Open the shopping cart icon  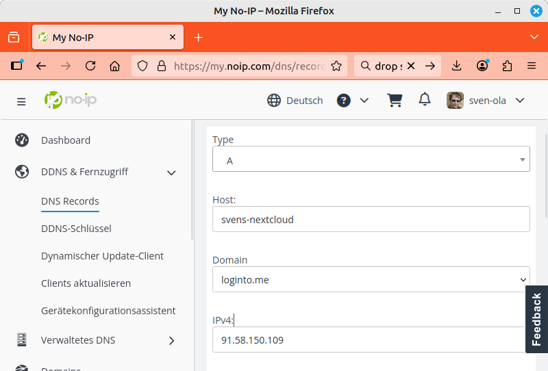(395, 101)
